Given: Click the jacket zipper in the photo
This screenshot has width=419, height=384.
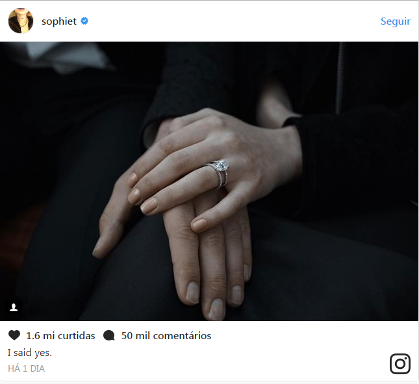Looking at the screenshot, I should pos(340,78).
